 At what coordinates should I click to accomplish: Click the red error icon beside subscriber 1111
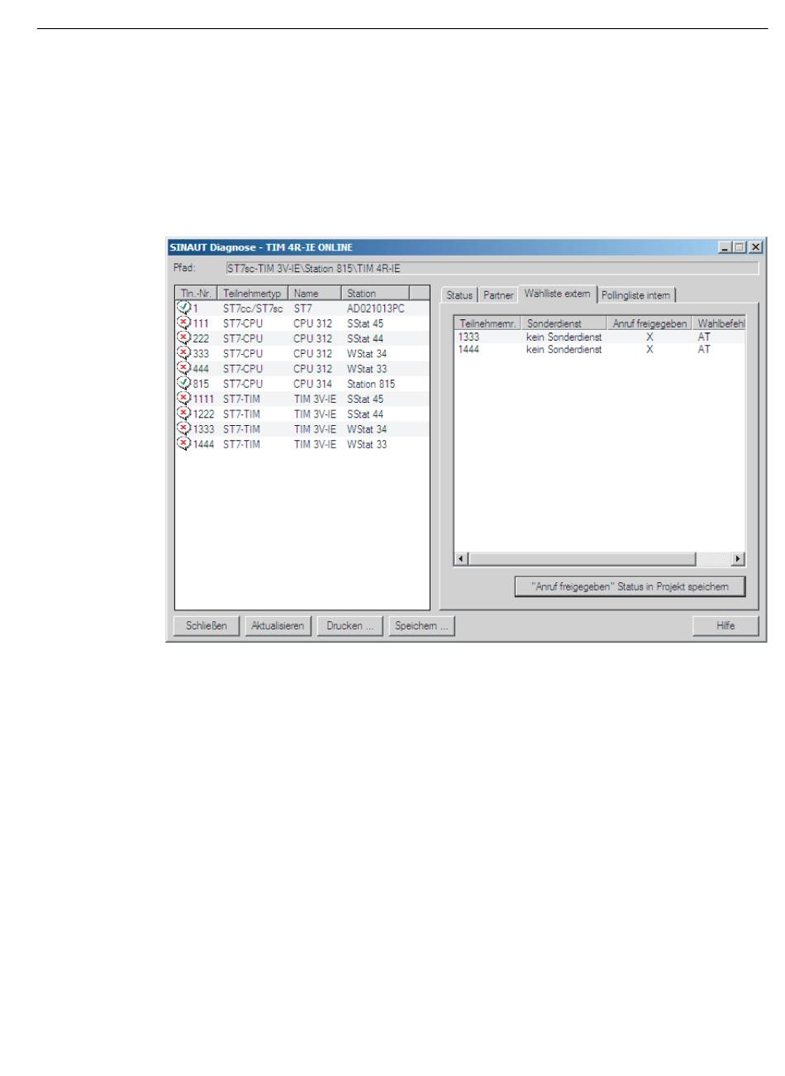tap(183, 399)
